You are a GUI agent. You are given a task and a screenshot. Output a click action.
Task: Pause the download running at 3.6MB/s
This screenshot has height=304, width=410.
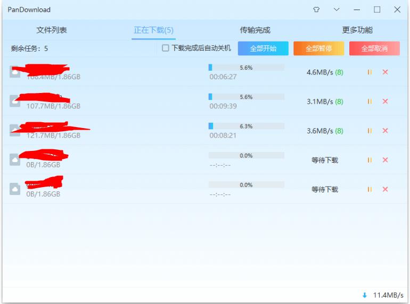[370, 130]
